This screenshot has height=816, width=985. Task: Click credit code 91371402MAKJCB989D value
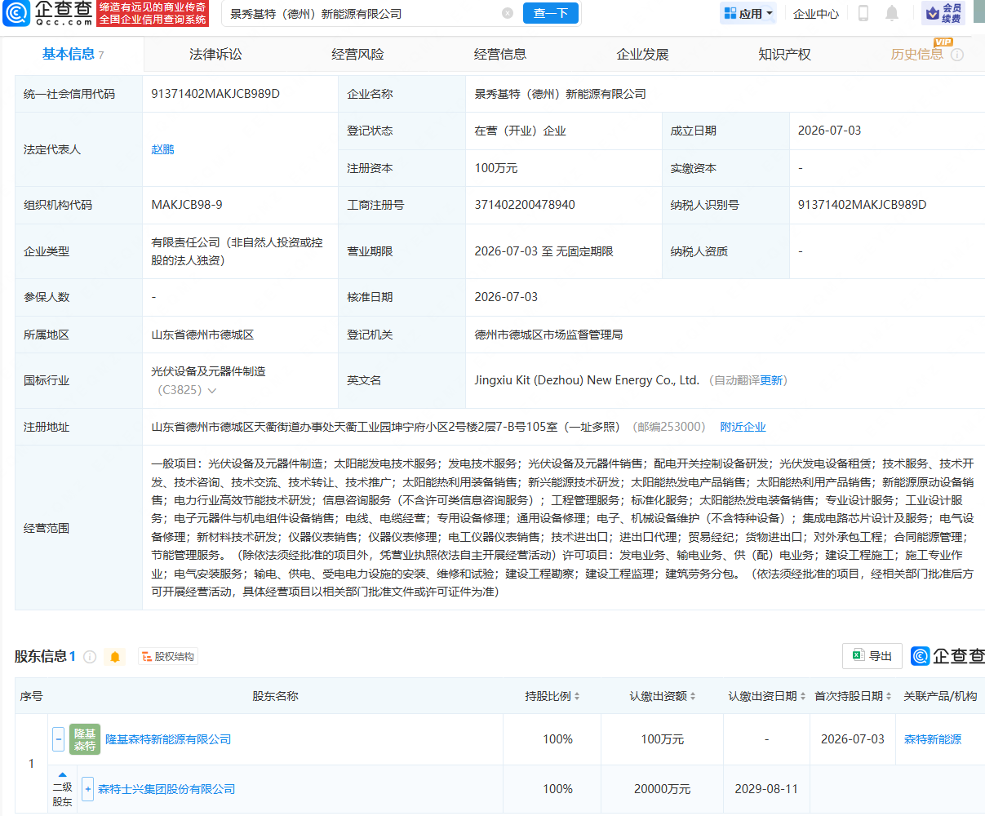(x=215, y=94)
